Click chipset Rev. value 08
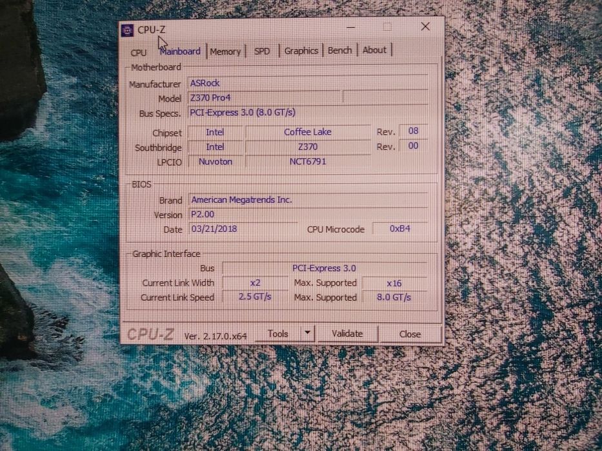 413,131
